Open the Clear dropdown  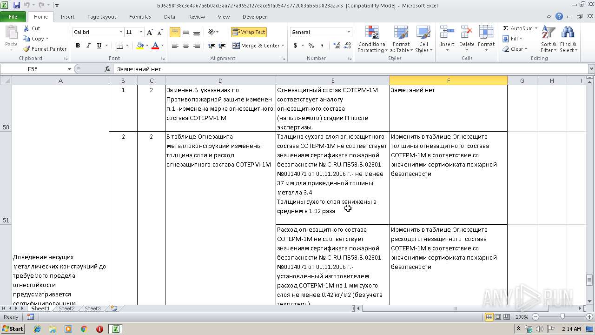coord(515,49)
